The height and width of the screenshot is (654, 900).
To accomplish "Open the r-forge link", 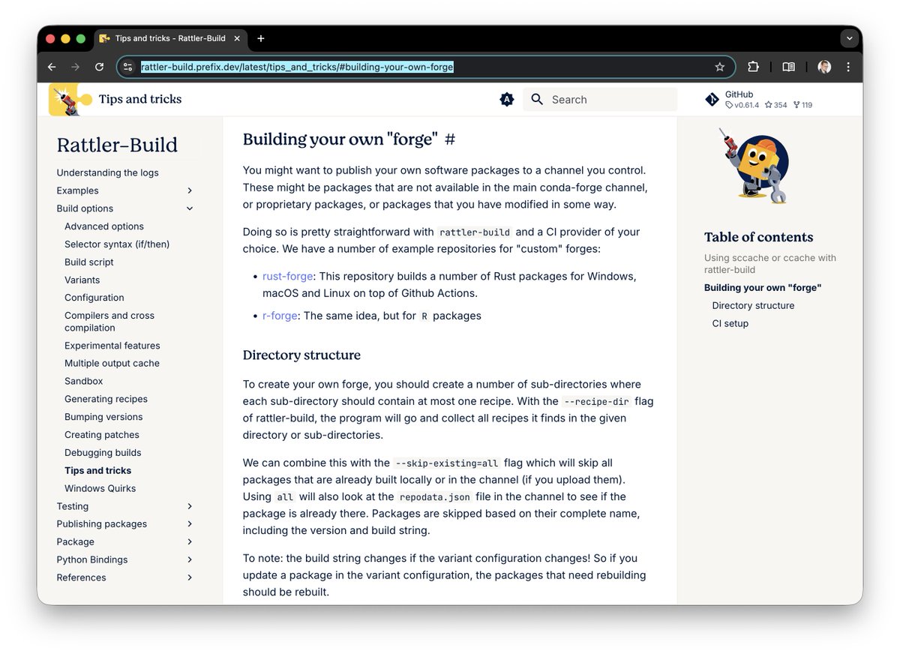I will pyautogui.click(x=280, y=316).
